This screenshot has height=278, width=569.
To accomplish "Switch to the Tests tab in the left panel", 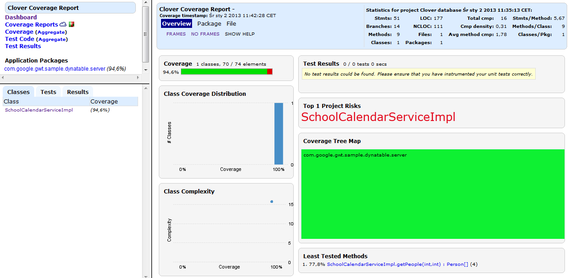I will (x=48, y=92).
